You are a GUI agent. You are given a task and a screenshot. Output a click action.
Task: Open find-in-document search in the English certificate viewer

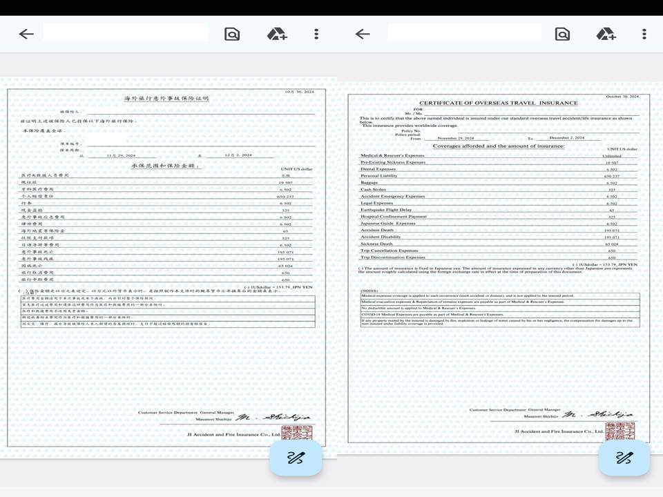(562, 34)
